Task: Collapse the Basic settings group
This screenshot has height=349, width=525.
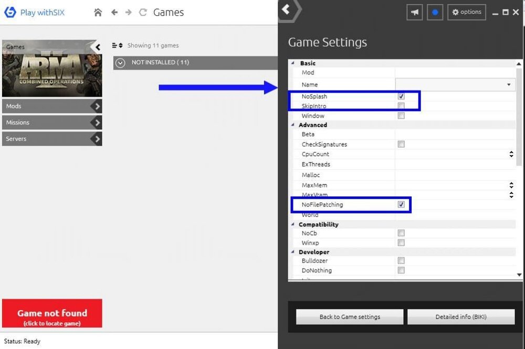Action: pos(292,63)
